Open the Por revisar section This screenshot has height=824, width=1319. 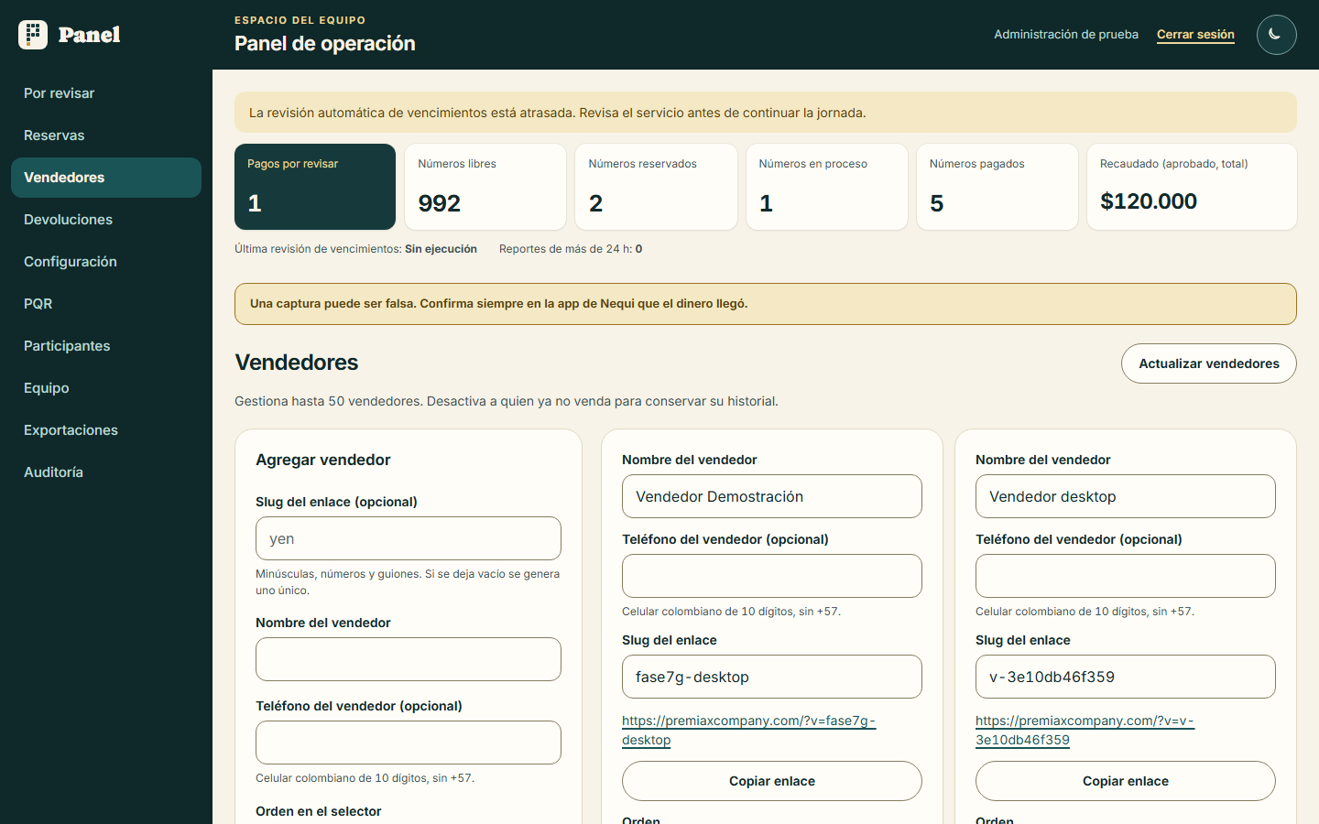coord(106,93)
